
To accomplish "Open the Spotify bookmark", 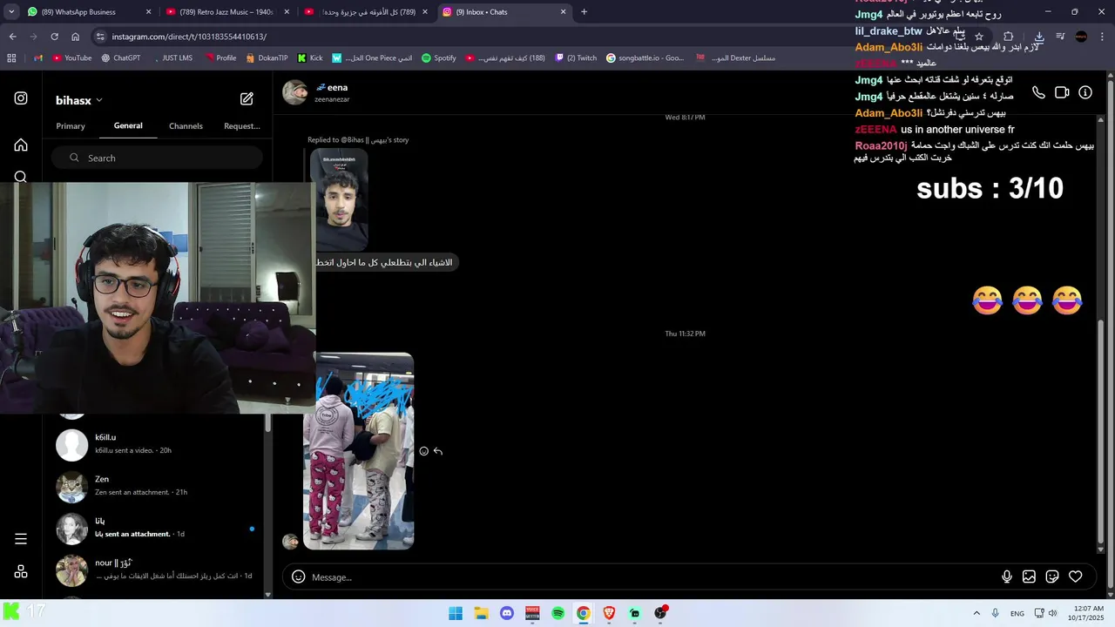I will (x=439, y=58).
